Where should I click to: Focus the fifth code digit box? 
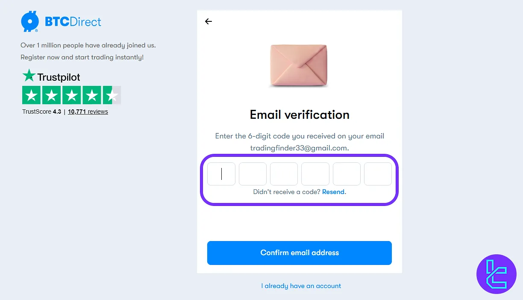click(x=347, y=174)
